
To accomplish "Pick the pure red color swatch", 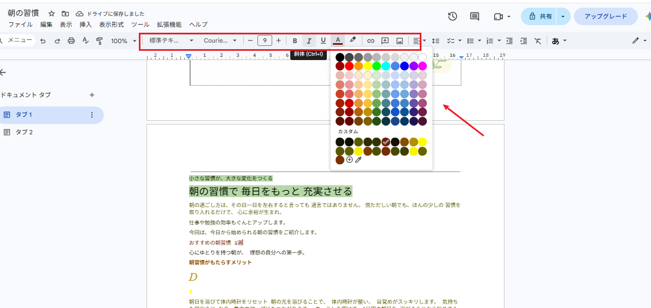I will [349, 66].
